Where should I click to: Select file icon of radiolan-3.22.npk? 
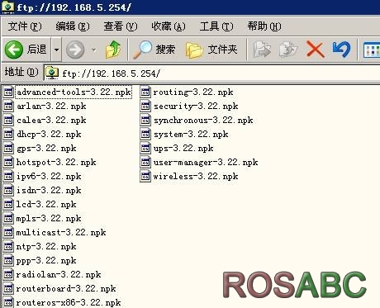[x=8, y=274]
